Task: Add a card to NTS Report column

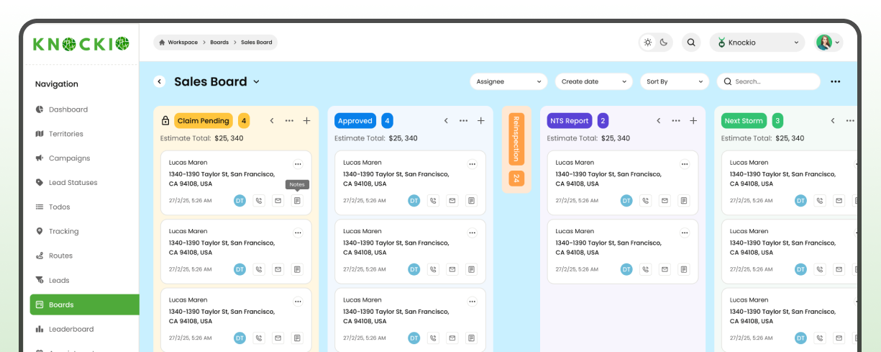Action: pos(693,121)
